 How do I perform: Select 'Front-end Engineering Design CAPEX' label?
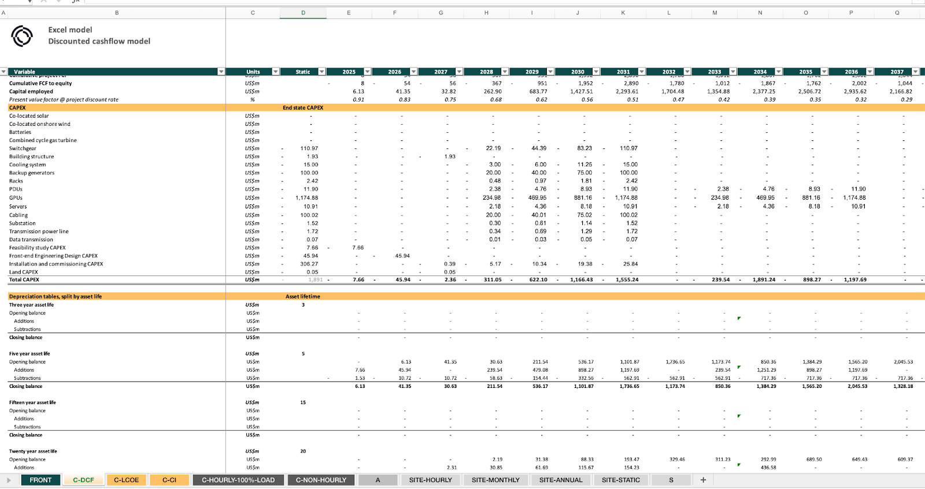[x=53, y=256]
